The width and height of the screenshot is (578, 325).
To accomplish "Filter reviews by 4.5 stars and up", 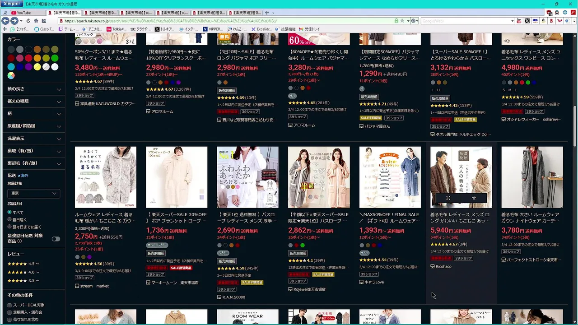I will (23, 264).
